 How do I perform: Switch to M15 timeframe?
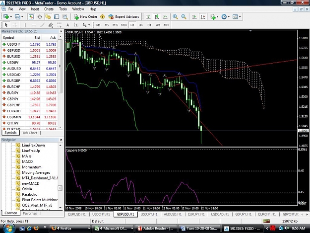[x=115, y=25]
